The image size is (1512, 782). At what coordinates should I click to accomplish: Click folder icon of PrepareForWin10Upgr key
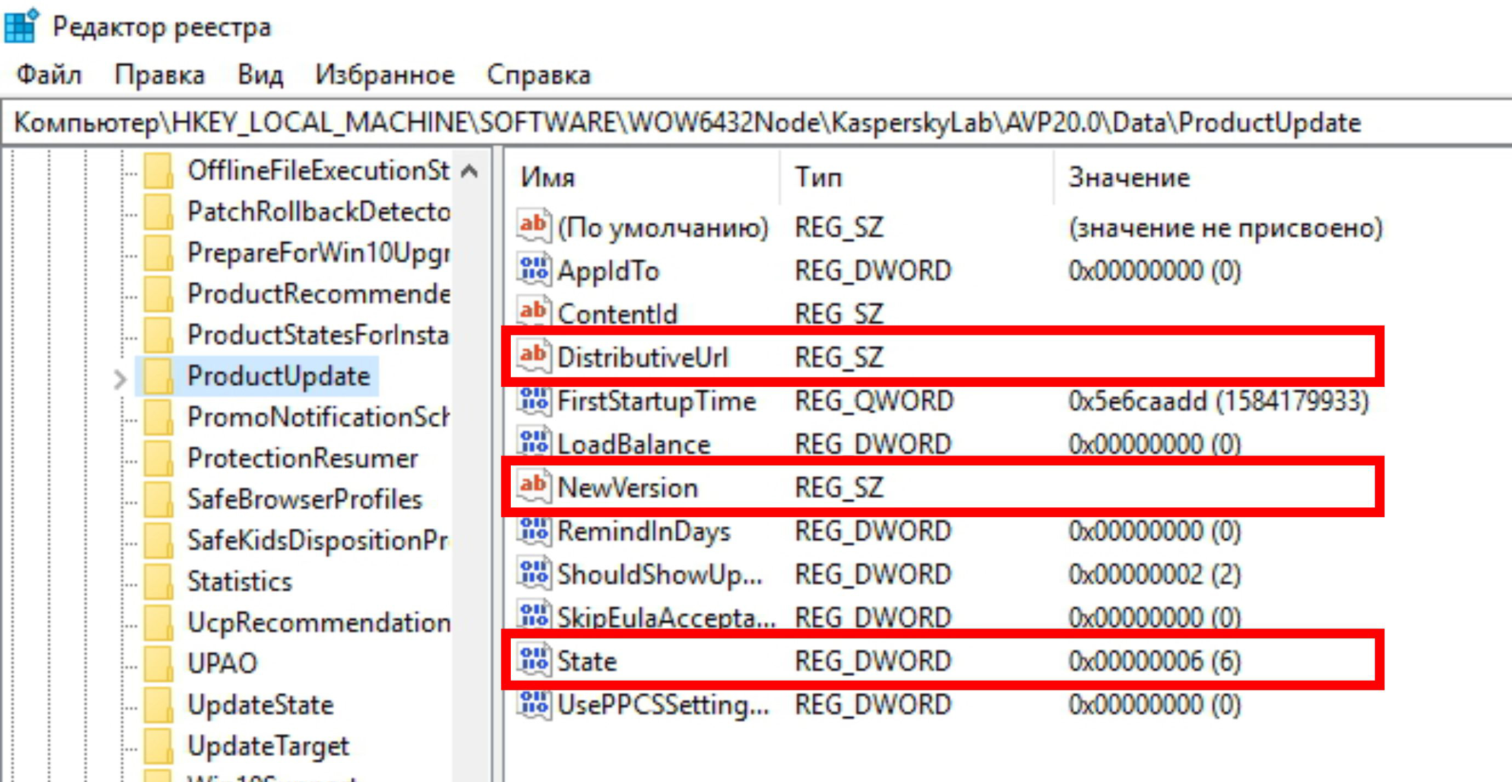(x=158, y=253)
